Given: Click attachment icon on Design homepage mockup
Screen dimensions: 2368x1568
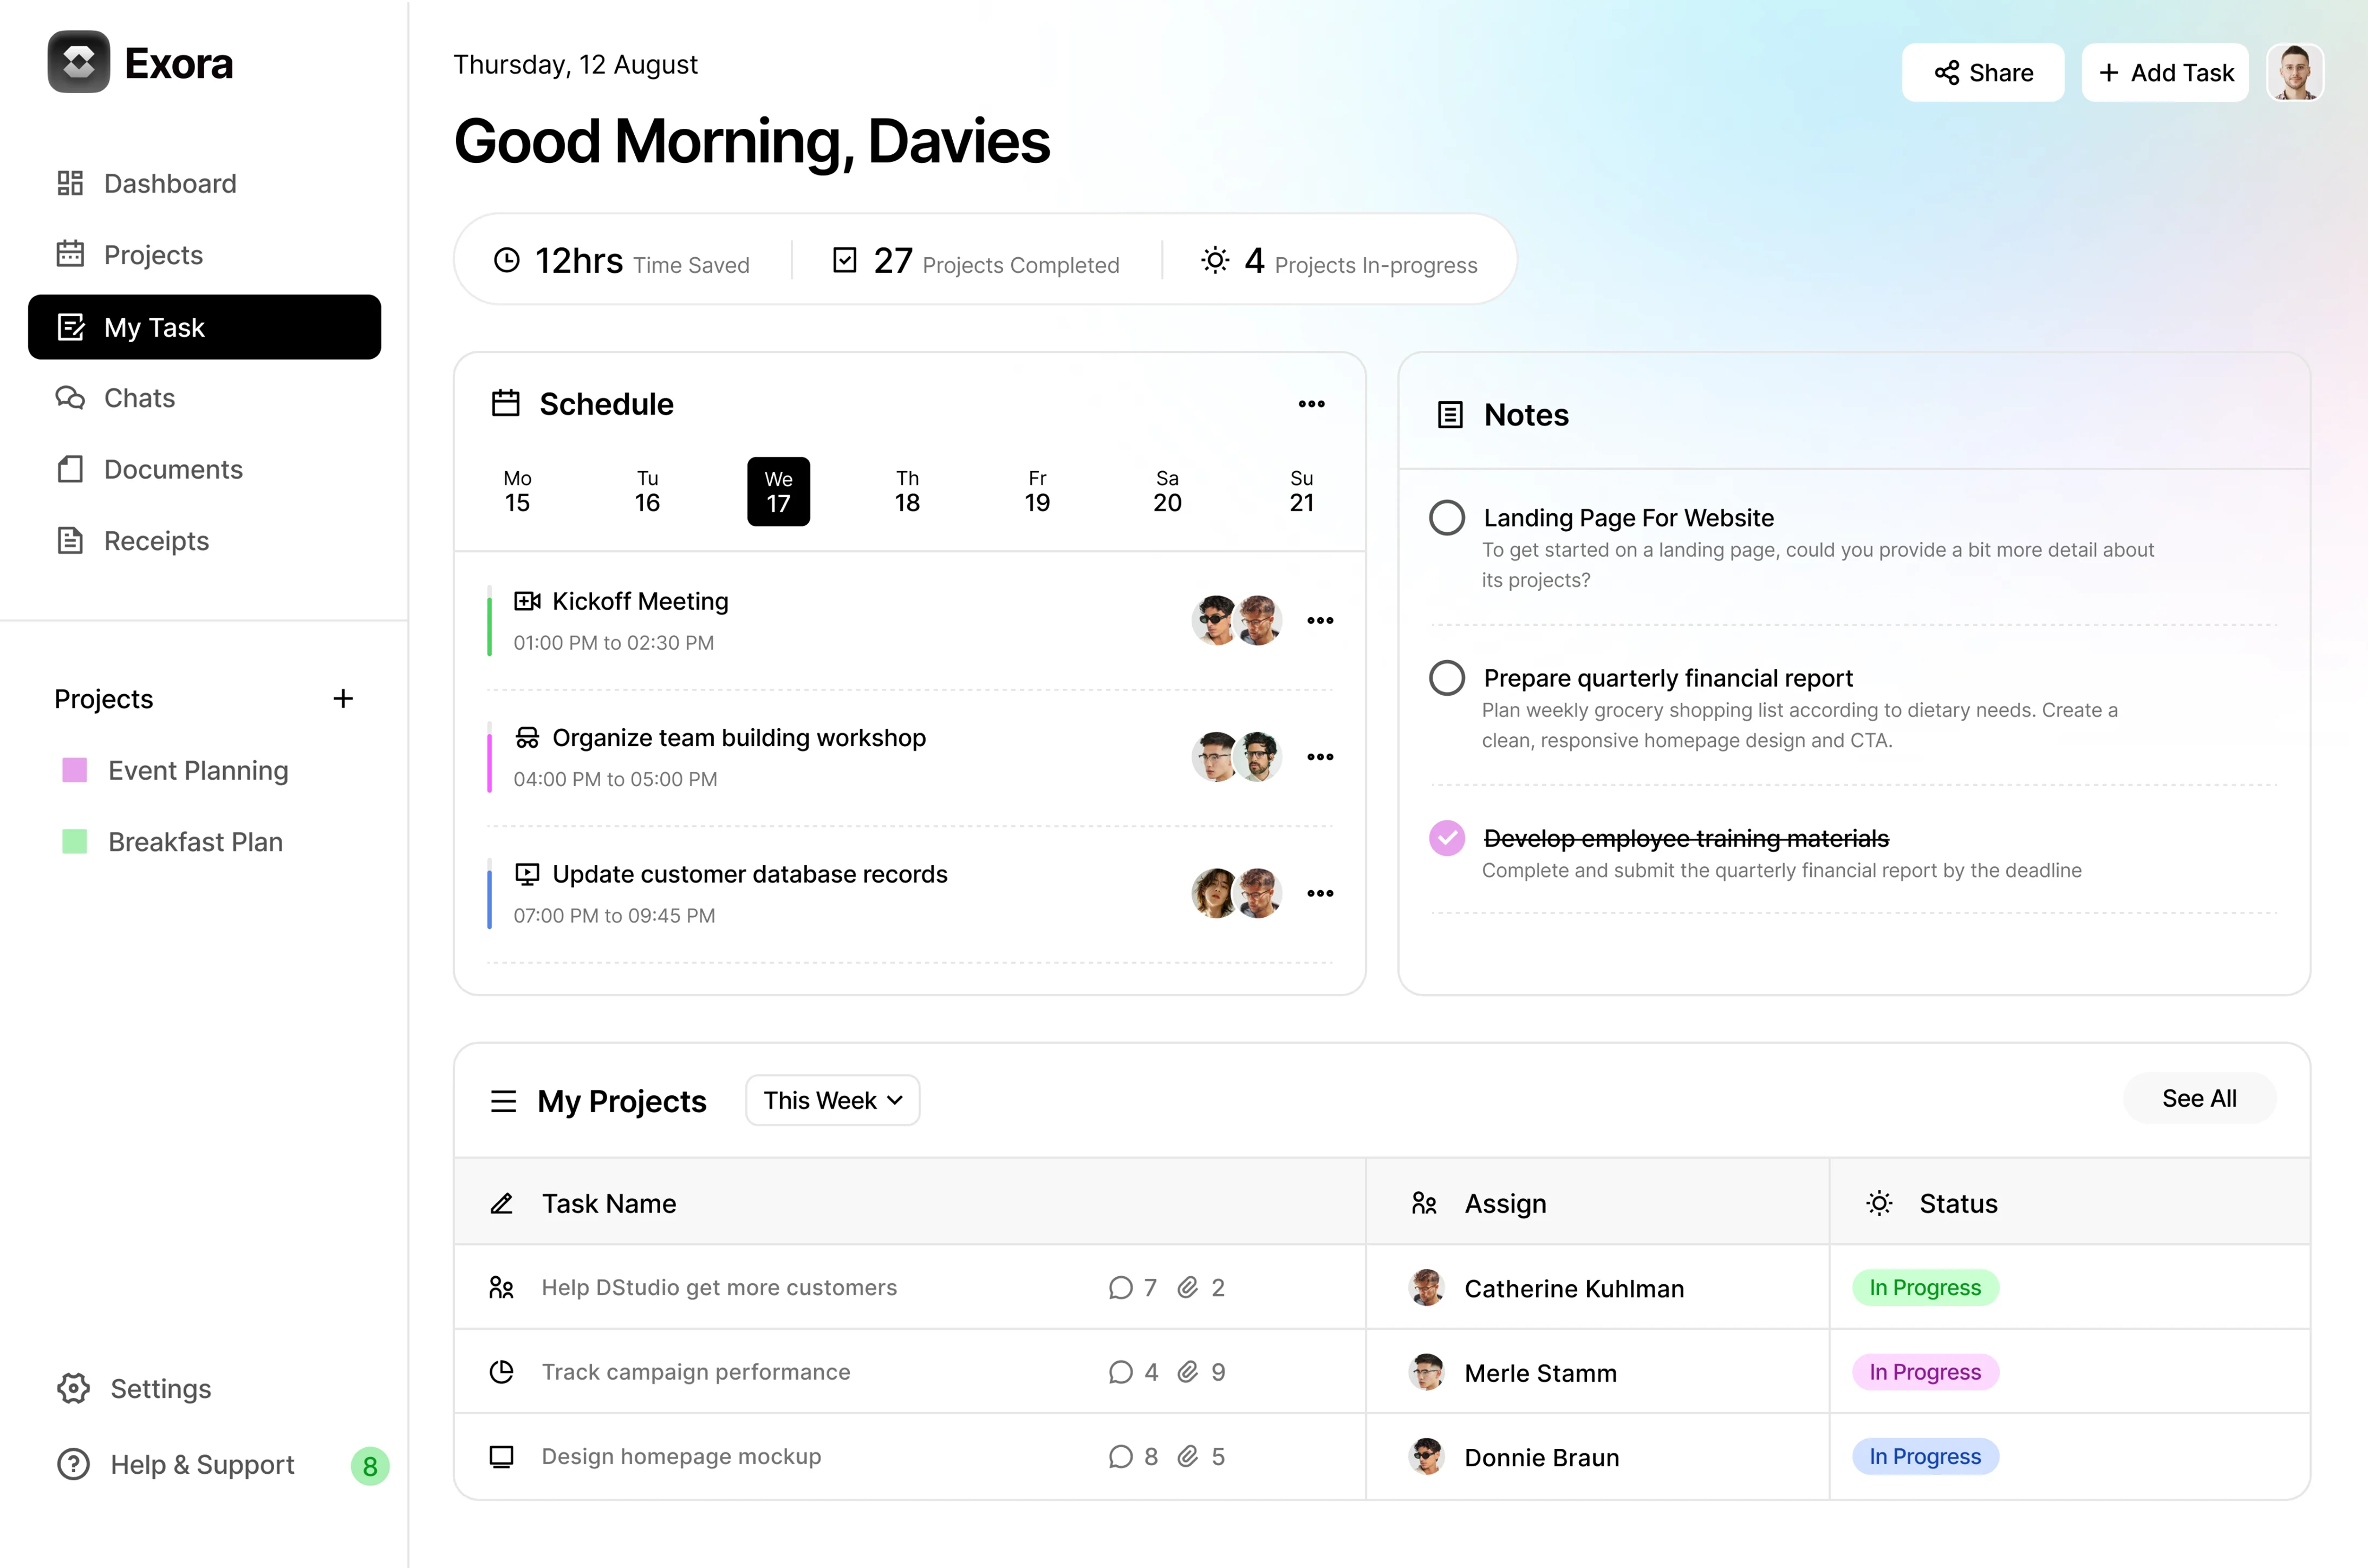Looking at the screenshot, I should tap(1187, 1456).
